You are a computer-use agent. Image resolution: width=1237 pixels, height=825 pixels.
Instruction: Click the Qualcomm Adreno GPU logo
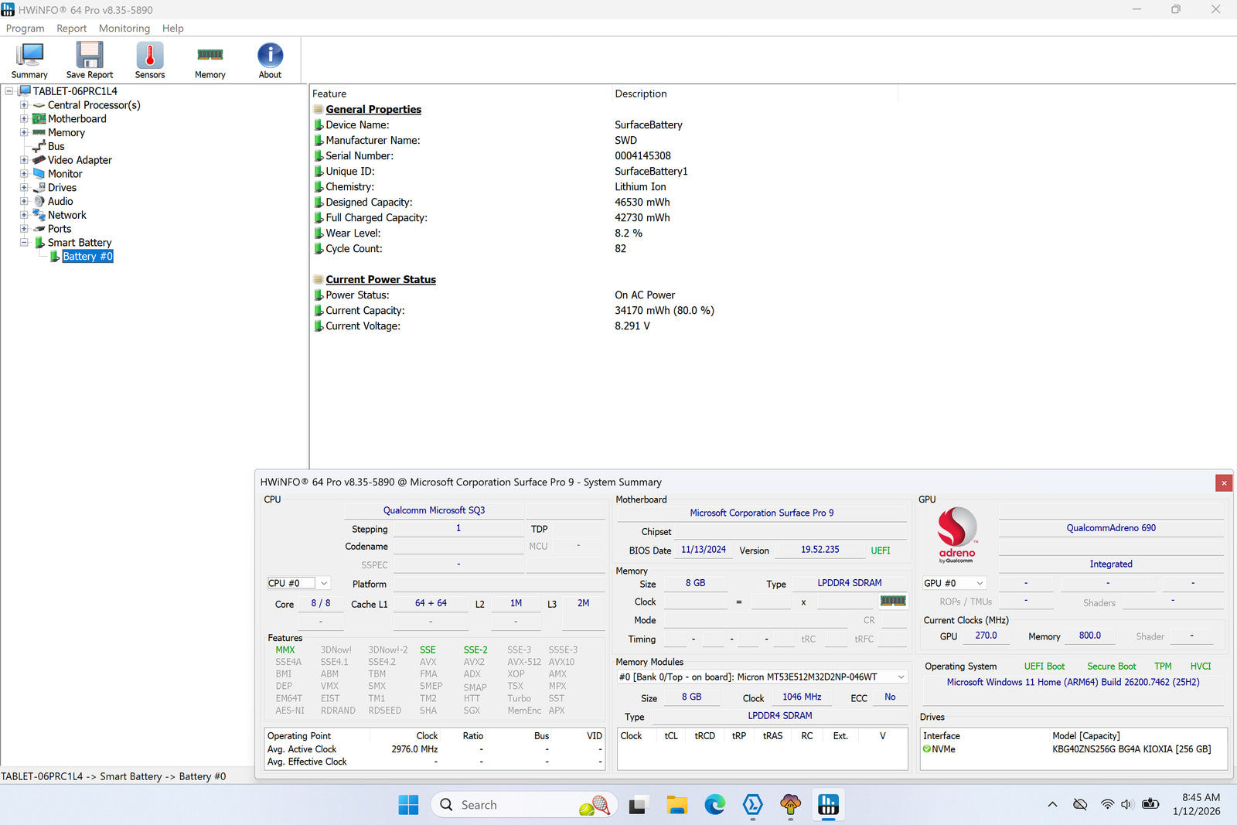click(956, 534)
